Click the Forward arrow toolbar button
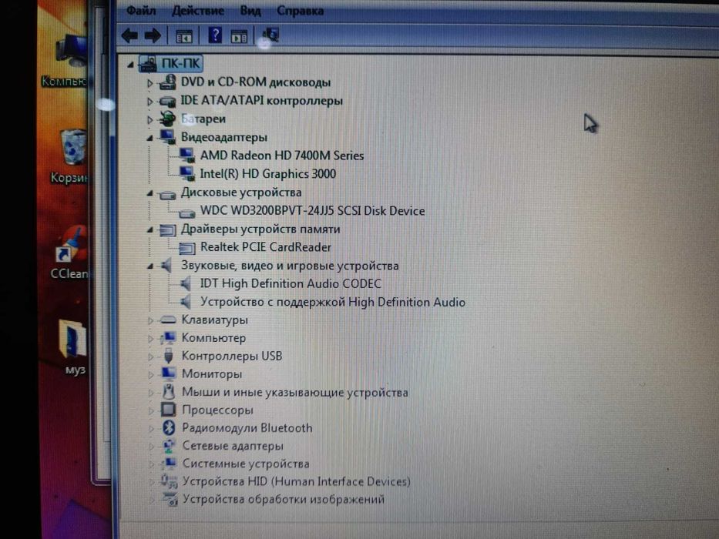 (153, 35)
